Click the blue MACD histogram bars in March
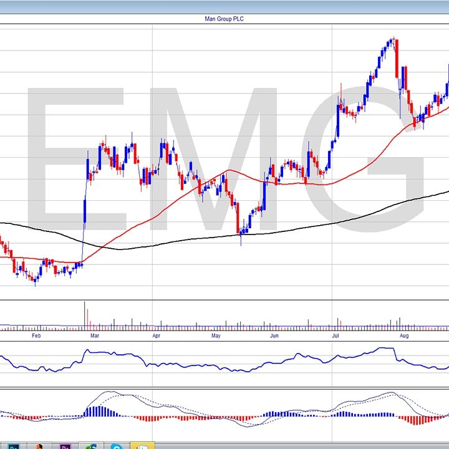449x449 pixels. click(97, 412)
